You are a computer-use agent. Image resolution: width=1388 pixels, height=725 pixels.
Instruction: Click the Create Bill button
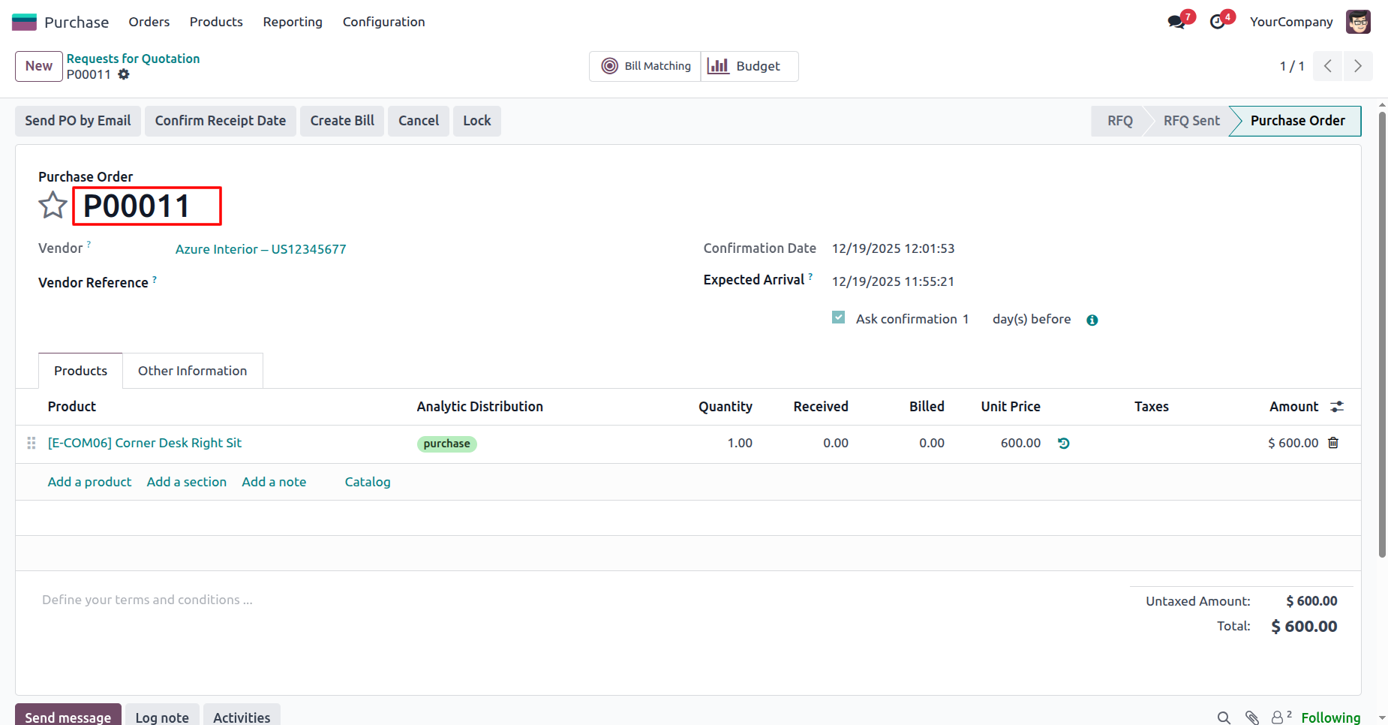click(342, 121)
